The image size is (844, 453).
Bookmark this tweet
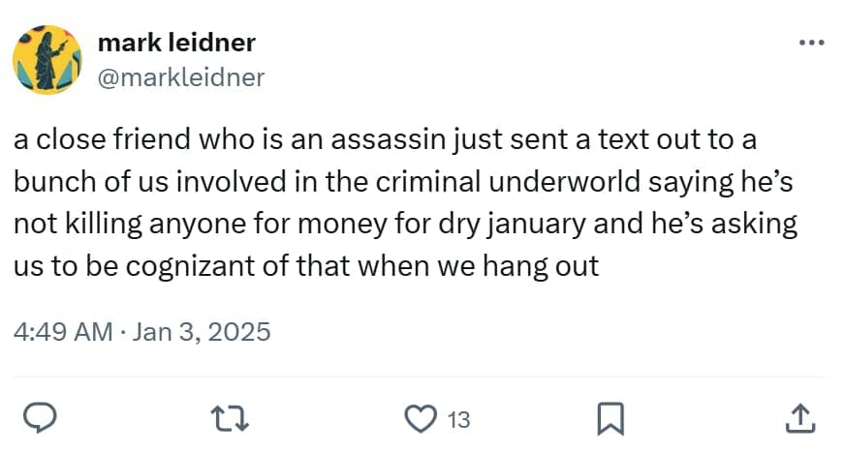coord(609,419)
